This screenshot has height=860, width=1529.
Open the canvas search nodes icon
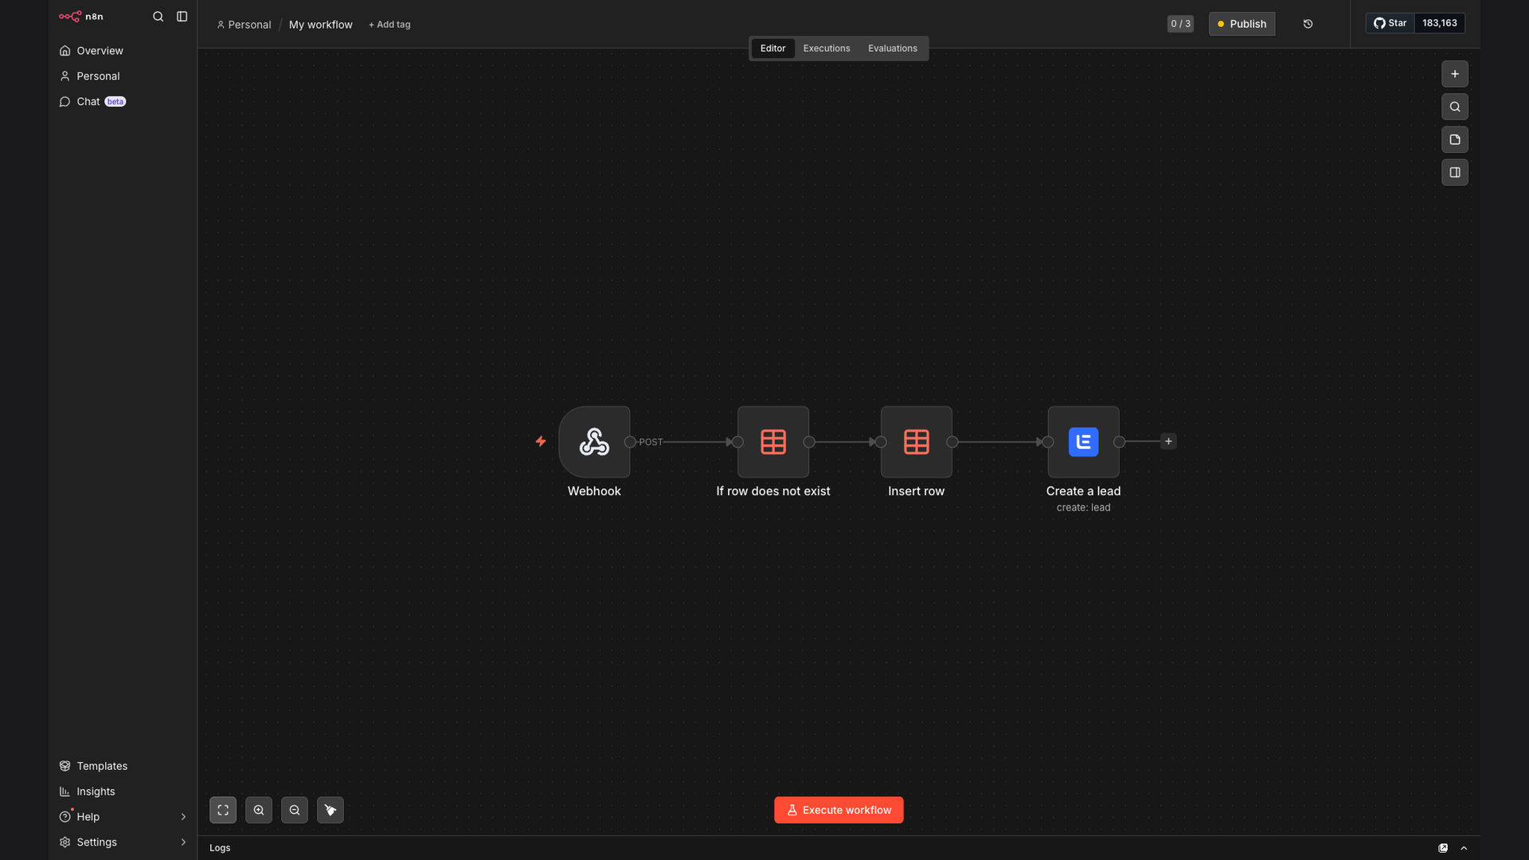click(1454, 107)
